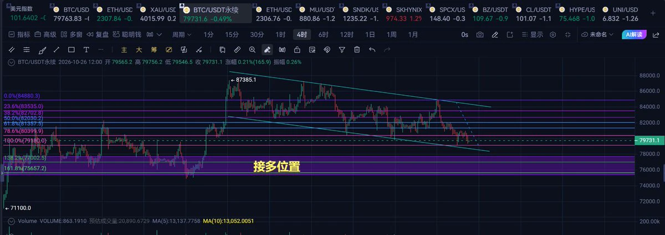Activate the zoom-in magnifier tool

[252, 49]
